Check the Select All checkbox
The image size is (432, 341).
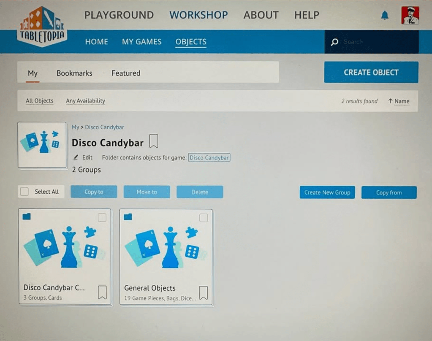[x=25, y=192]
